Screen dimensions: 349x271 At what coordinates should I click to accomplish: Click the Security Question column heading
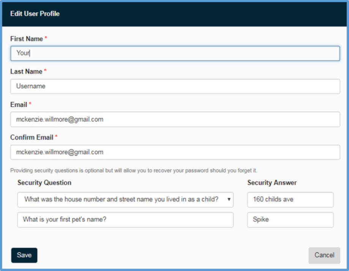click(44, 183)
